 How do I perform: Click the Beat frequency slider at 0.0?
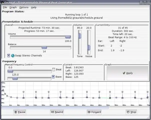(29, 71)
